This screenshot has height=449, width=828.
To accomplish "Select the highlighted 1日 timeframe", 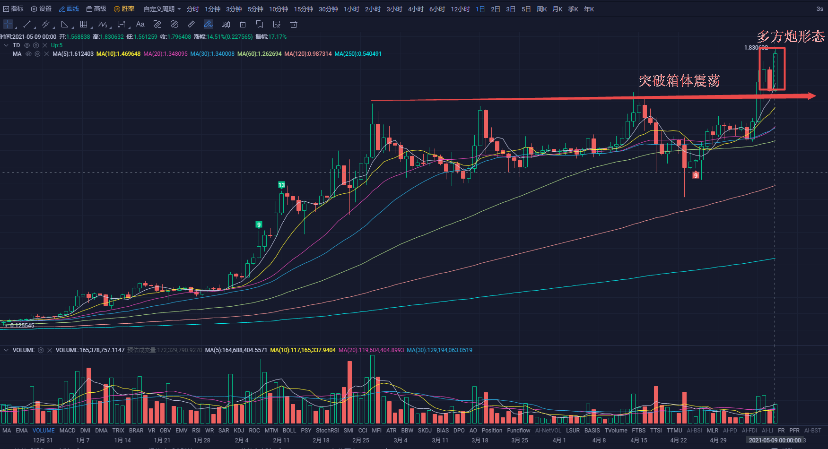I will point(480,9).
